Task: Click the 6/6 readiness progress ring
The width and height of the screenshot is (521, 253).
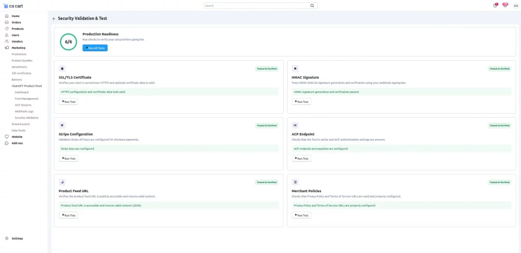Action: (68, 42)
